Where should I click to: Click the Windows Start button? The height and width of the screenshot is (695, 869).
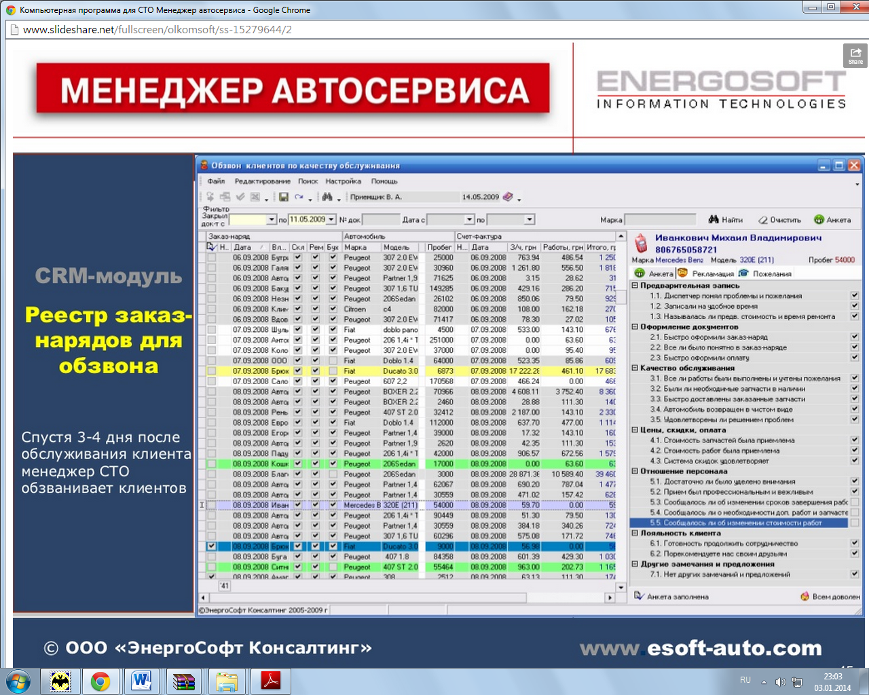pos(18,681)
